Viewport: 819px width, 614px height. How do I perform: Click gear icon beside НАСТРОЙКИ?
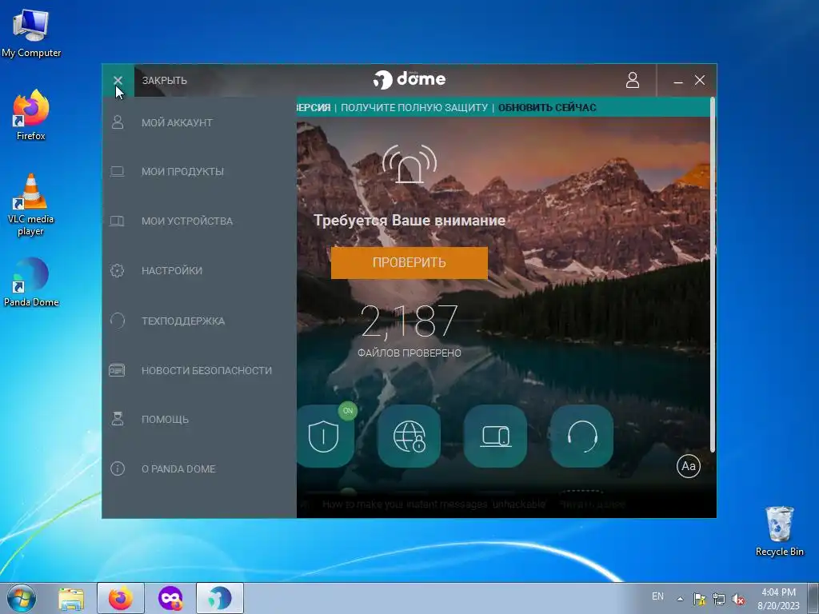point(117,270)
